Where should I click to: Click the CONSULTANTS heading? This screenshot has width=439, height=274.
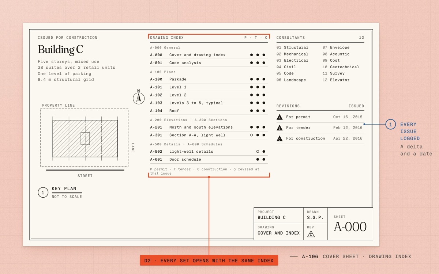[290, 38]
